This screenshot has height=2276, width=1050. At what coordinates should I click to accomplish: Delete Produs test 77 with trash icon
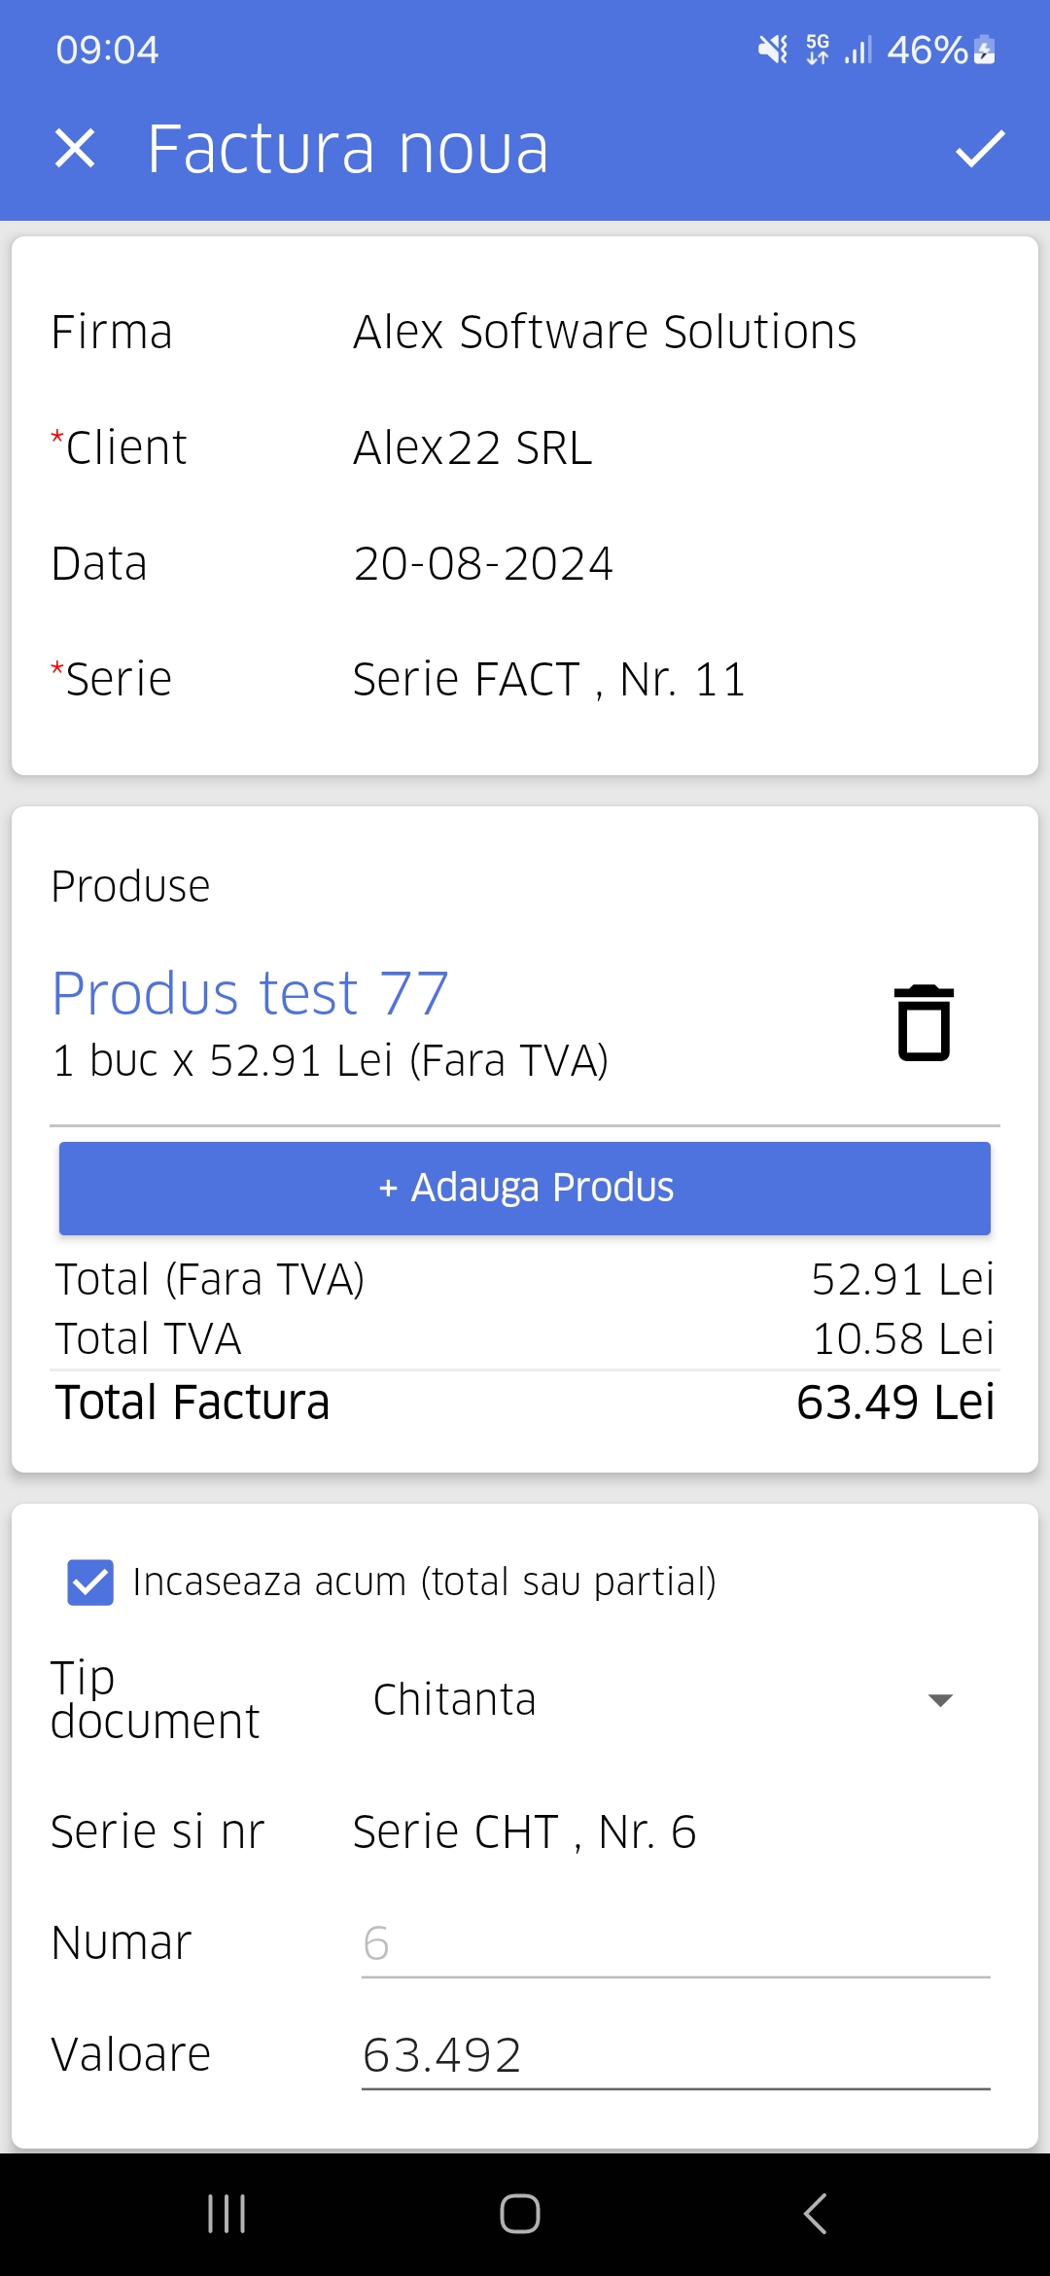pos(923,1022)
